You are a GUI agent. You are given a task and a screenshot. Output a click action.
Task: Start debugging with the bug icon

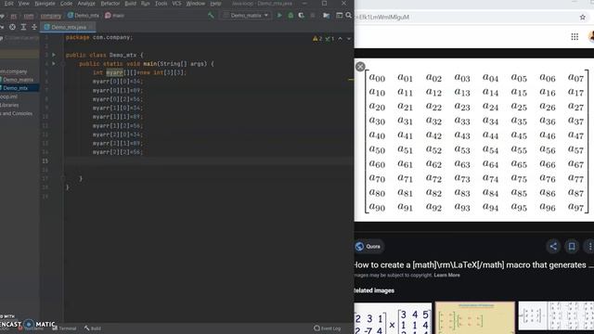click(291, 16)
